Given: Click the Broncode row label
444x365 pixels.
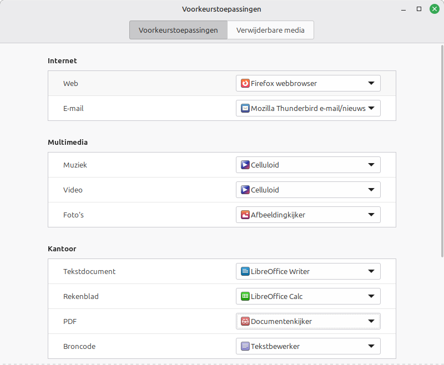Looking at the screenshot, I should tap(79, 346).
